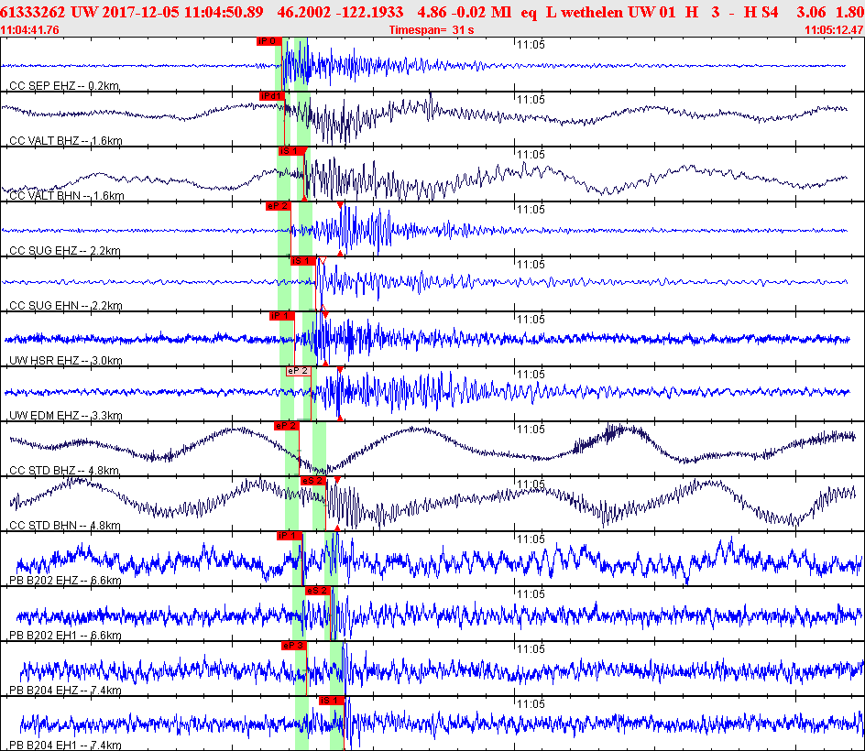Click the coordinates 46.2002 -122.1933
Image resolution: width=865 pixels, height=751 pixels.
pos(340,12)
